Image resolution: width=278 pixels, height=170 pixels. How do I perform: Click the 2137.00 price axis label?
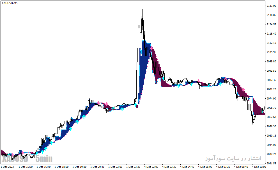[x=271, y=6]
